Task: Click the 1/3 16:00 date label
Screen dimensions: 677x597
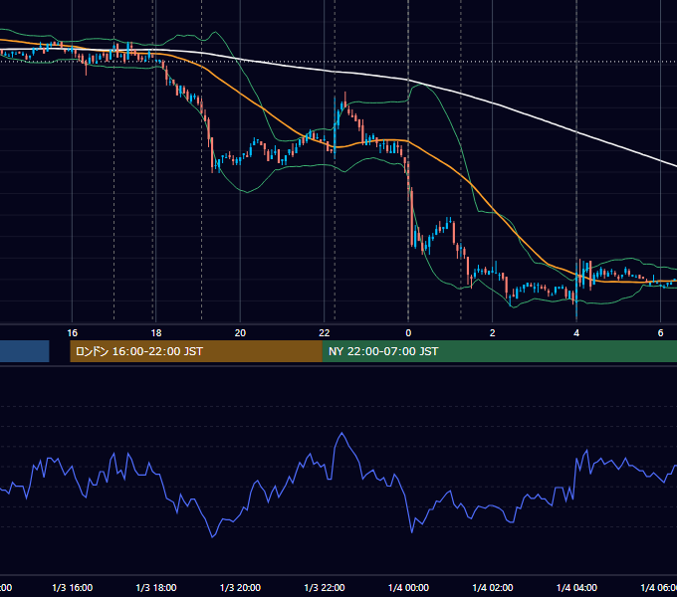Action: pyautogui.click(x=72, y=588)
